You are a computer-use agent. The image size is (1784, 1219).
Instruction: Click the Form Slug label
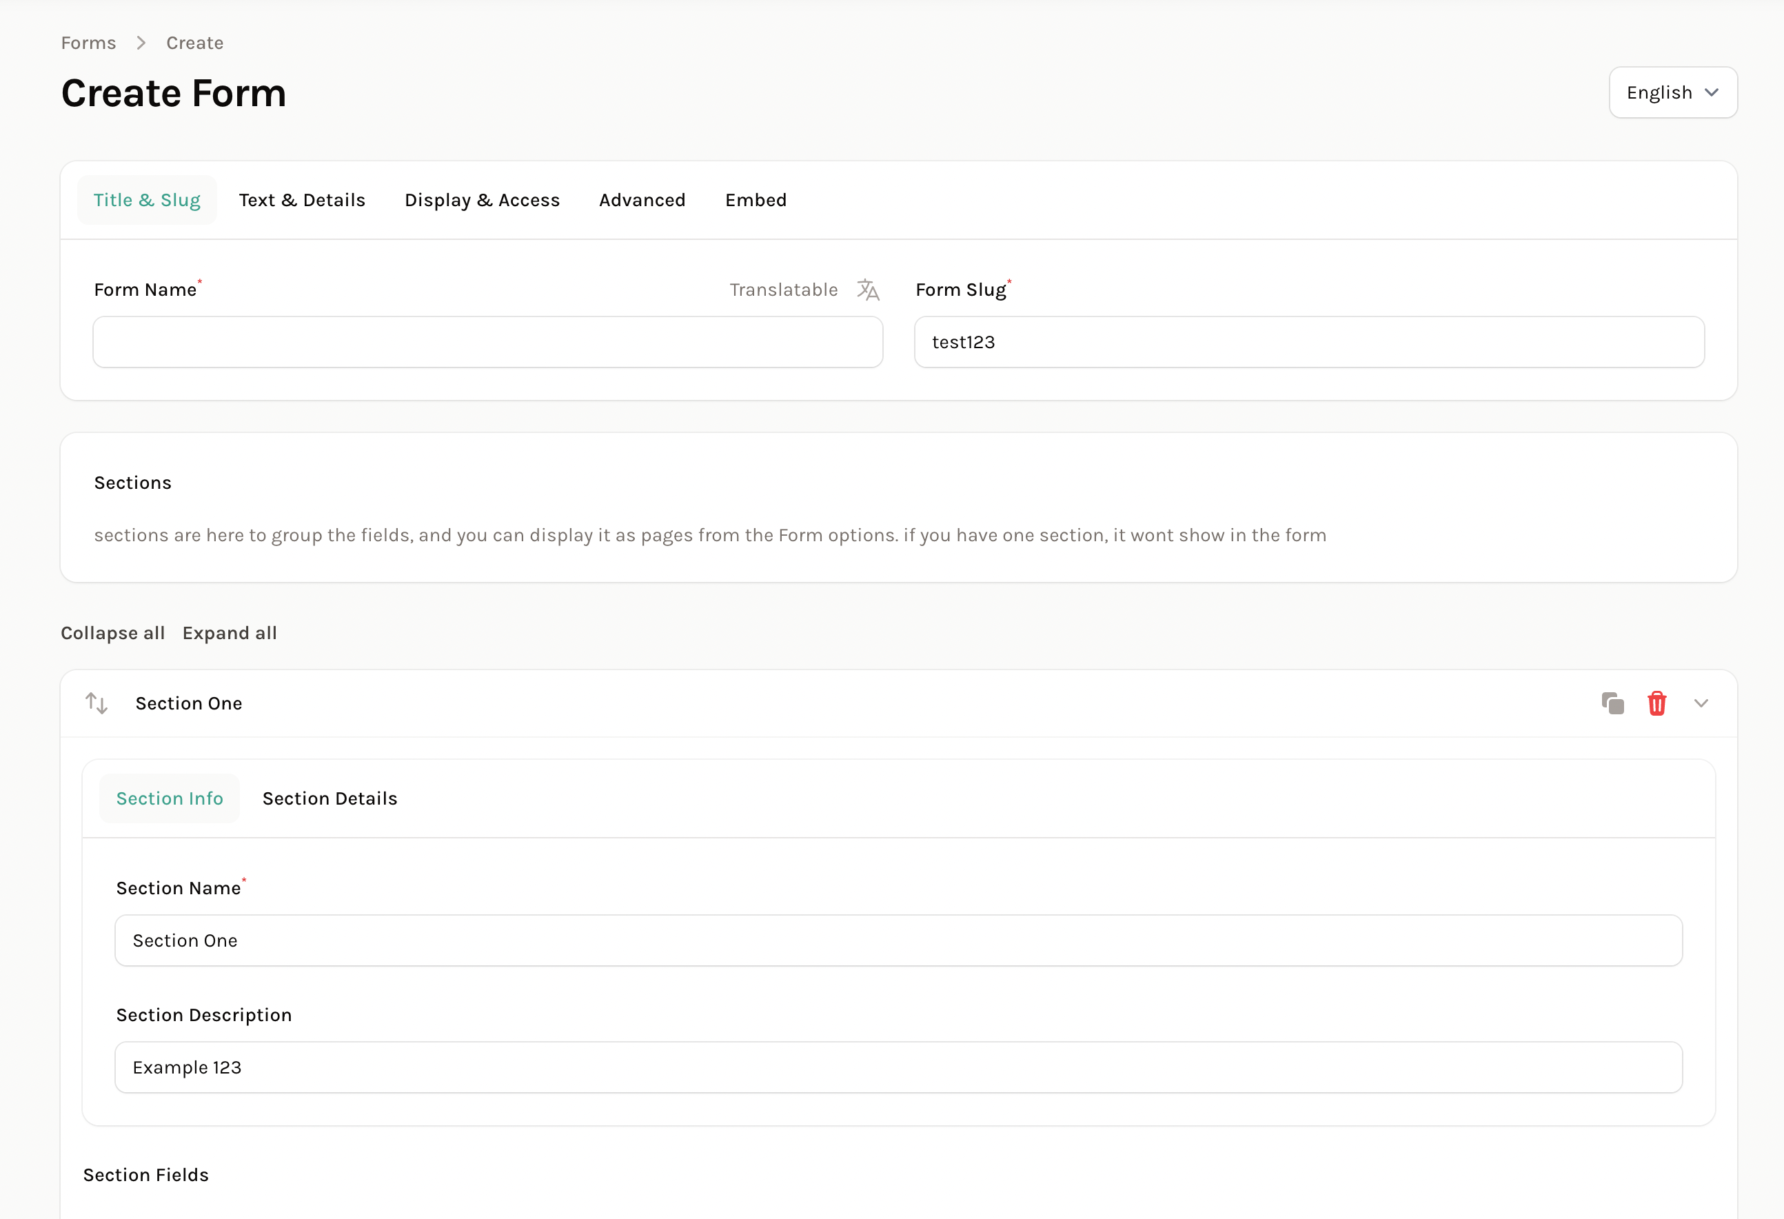(x=960, y=290)
